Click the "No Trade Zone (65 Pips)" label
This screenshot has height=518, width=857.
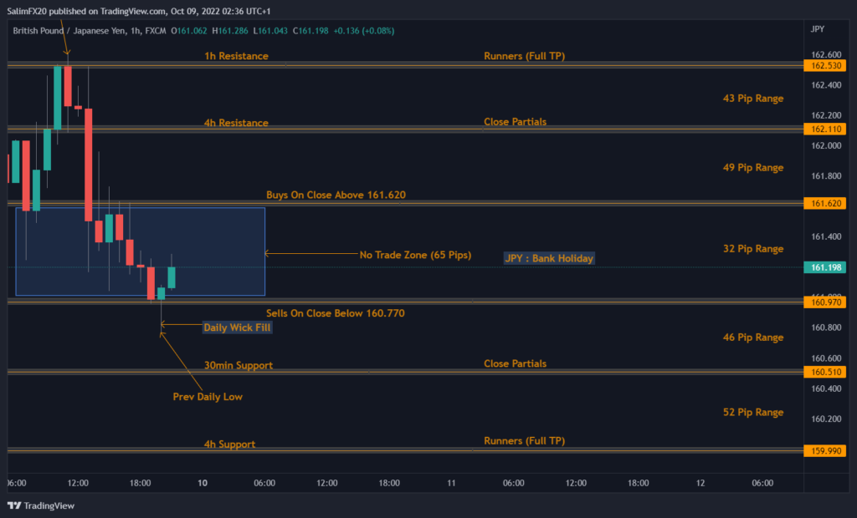coord(415,255)
